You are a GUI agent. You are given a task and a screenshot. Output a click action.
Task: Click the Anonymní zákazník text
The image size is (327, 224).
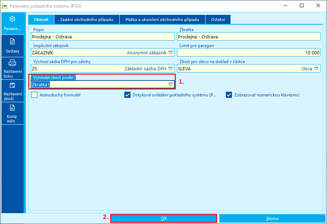tap(147, 53)
